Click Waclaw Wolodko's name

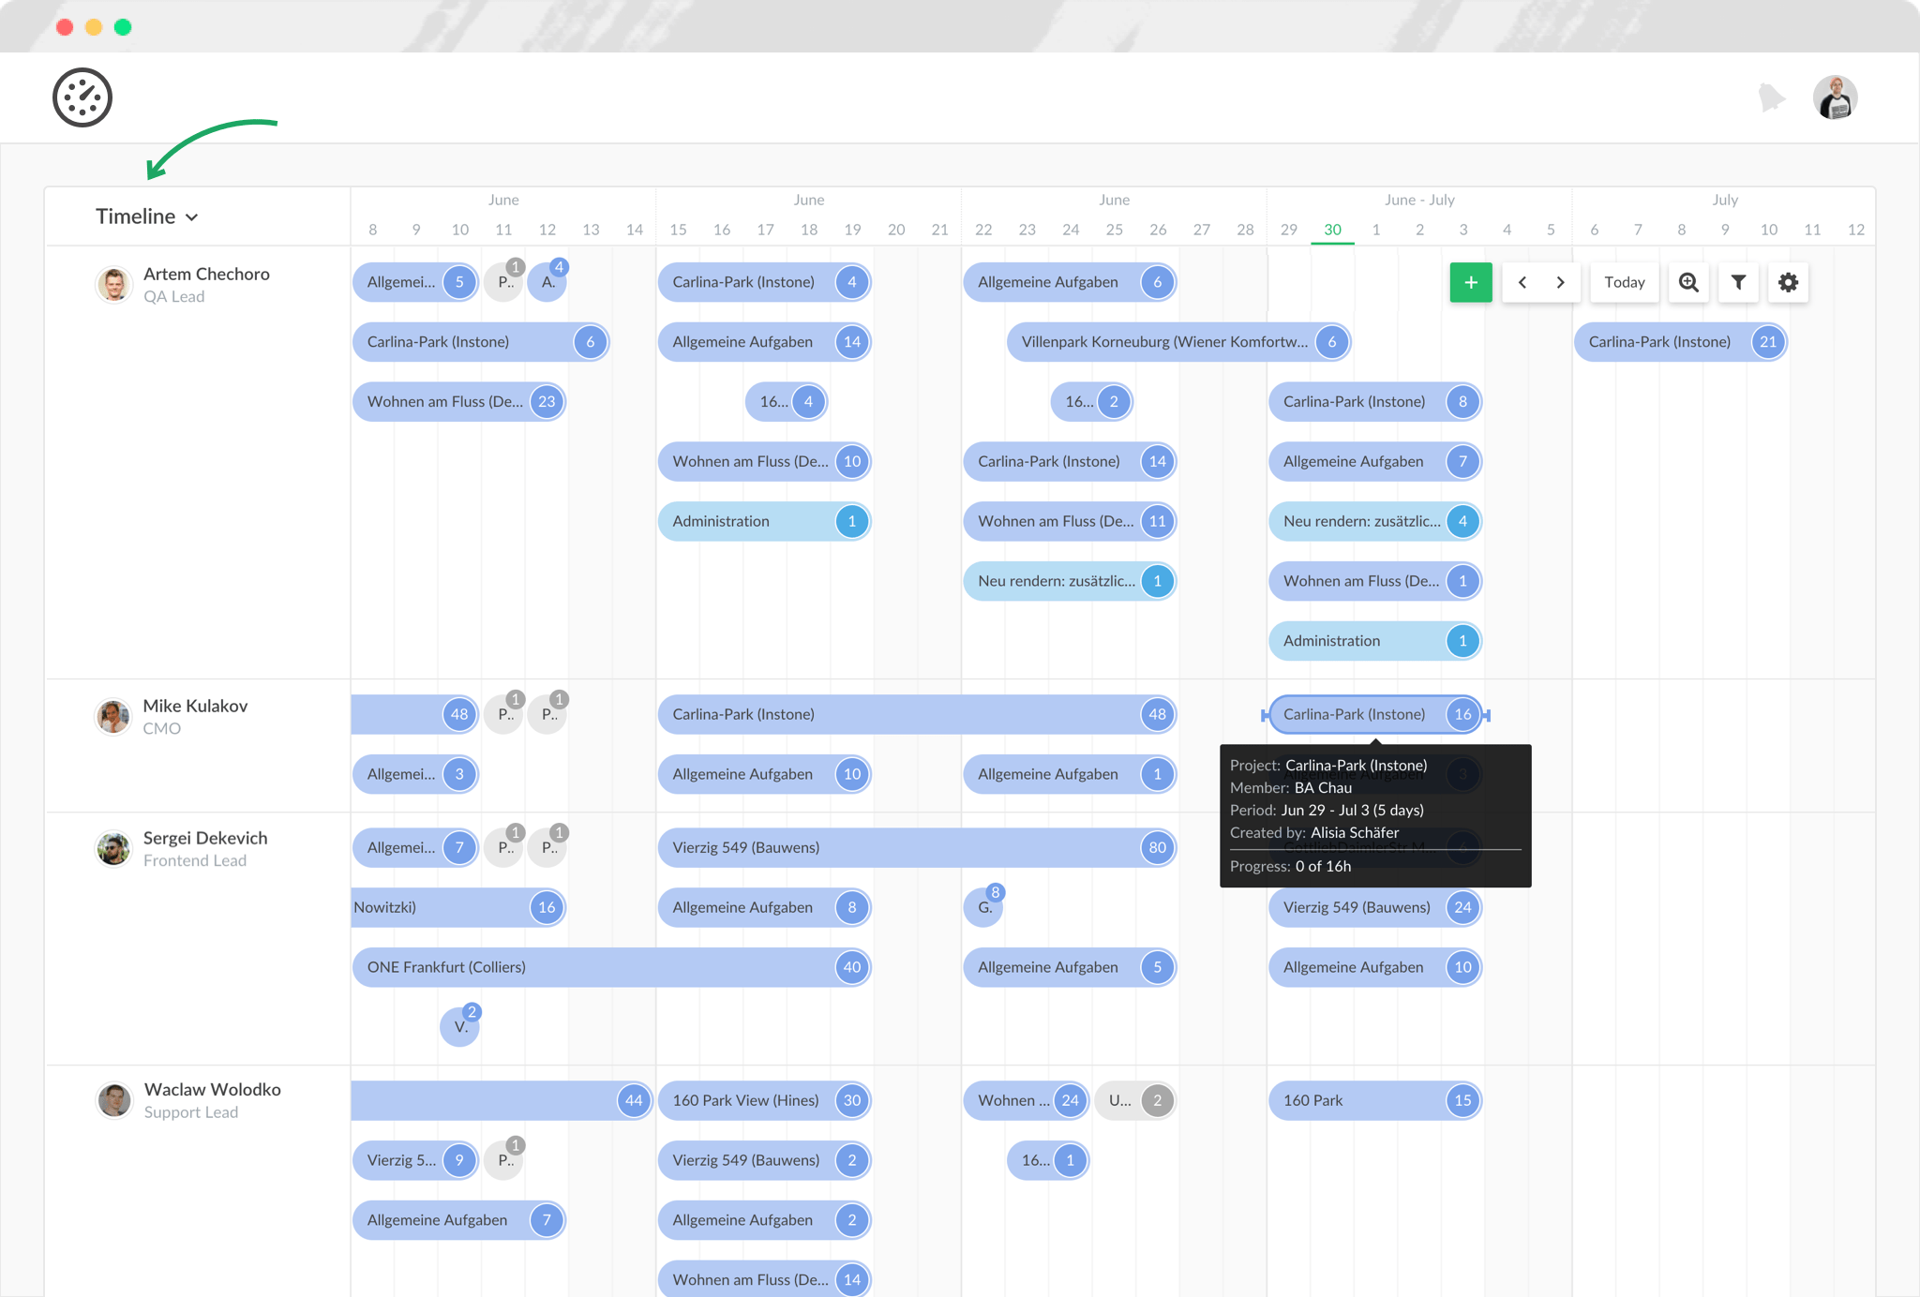tap(212, 1089)
